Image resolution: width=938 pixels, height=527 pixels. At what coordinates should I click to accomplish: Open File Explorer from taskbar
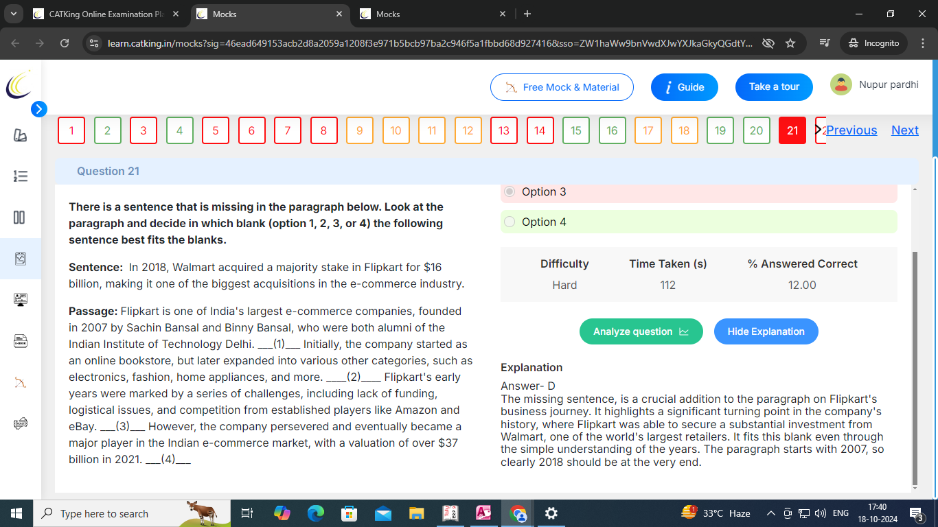(417, 513)
